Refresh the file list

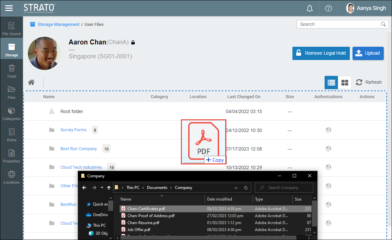369,82
